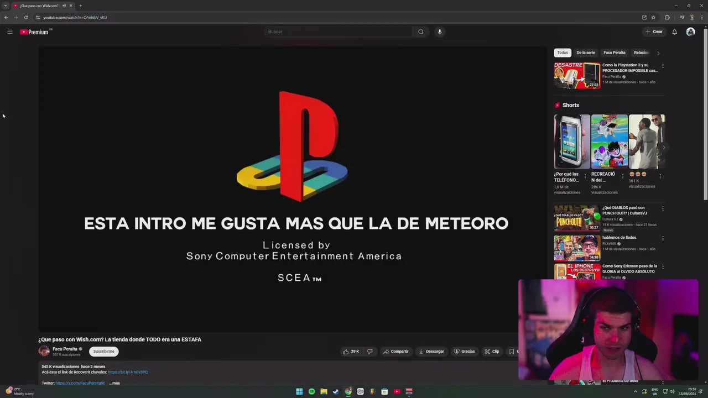Go back with browser back arrow

(6, 17)
